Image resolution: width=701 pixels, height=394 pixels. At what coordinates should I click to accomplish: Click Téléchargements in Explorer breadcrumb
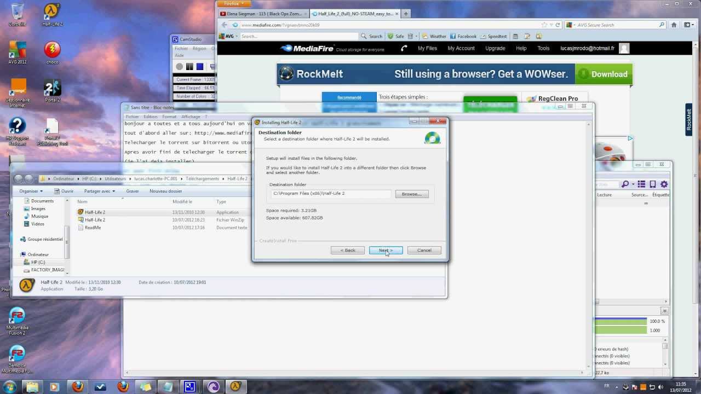(x=202, y=178)
